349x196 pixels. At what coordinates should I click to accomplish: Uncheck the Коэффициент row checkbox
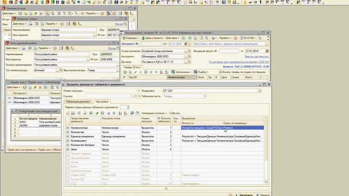click(x=68, y=140)
